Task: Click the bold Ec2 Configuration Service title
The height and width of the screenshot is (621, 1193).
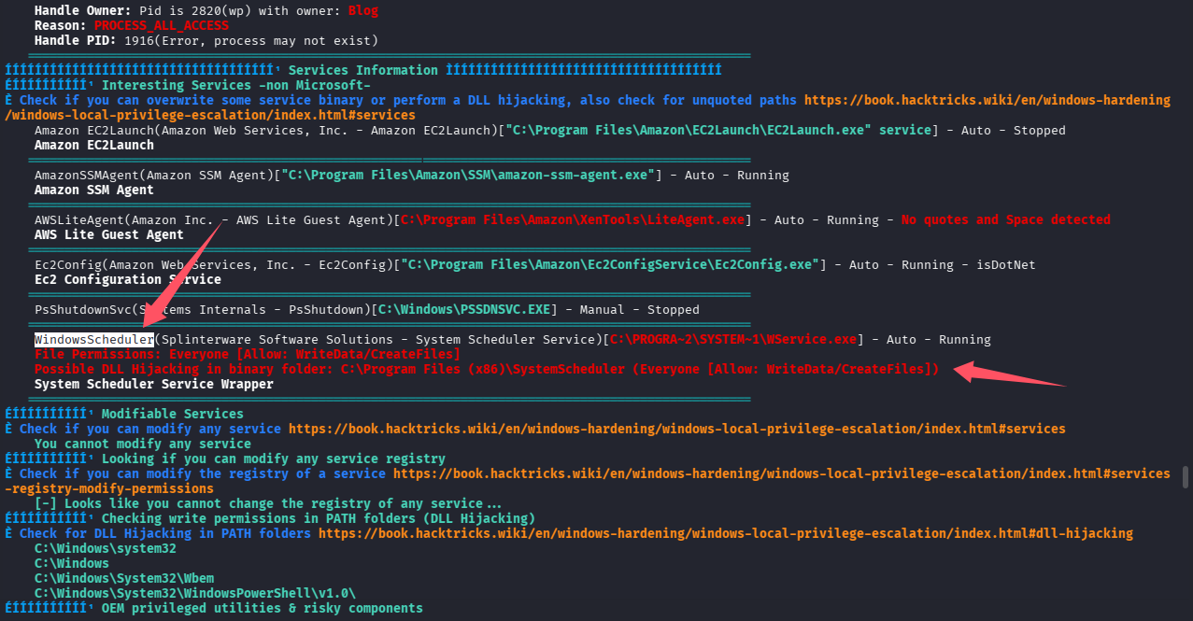Action: point(127,279)
